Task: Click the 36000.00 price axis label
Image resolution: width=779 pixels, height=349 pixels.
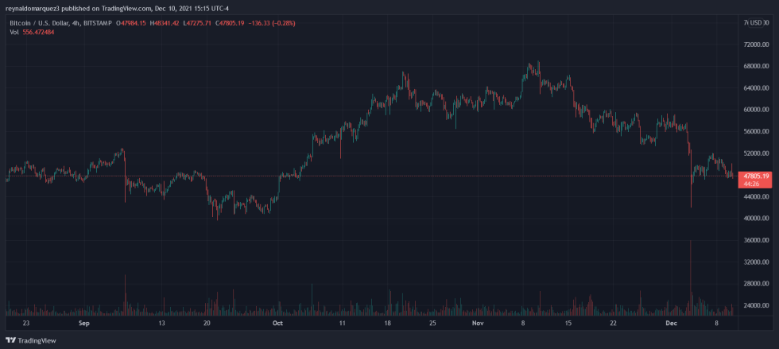Action: click(x=756, y=241)
